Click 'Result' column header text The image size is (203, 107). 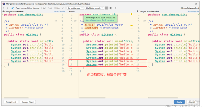[x=72, y=11]
